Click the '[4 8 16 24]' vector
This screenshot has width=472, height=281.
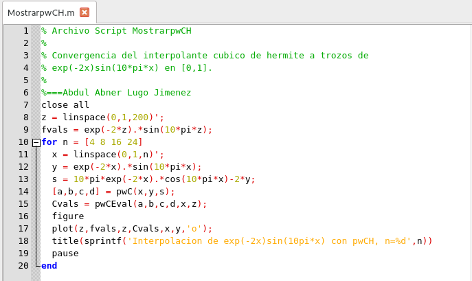pos(113,142)
